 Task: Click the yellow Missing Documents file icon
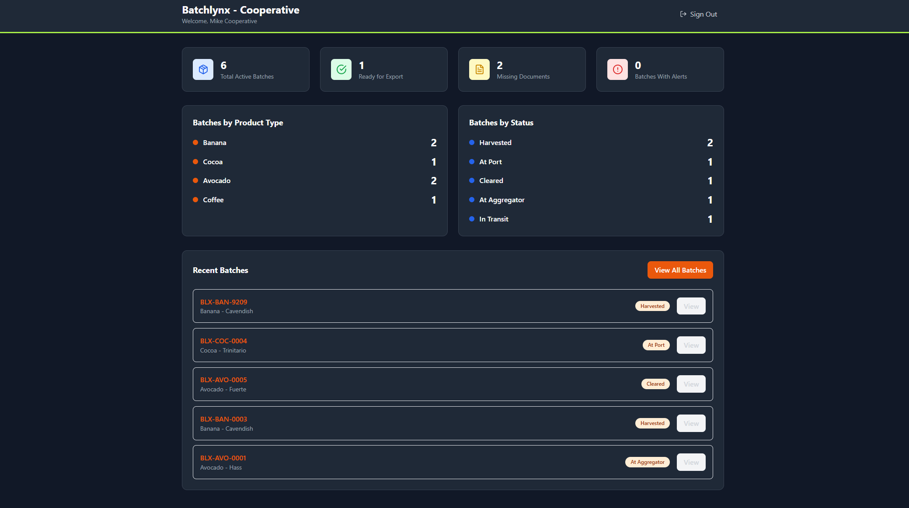point(479,69)
